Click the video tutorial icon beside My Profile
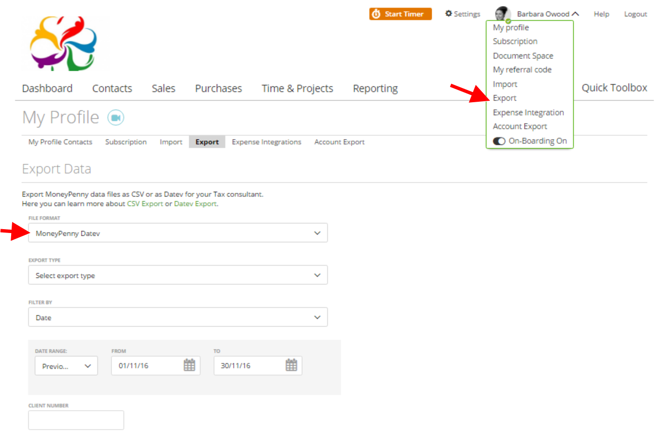Image resolution: width=665 pixels, height=436 pixels. click(115, 117)
